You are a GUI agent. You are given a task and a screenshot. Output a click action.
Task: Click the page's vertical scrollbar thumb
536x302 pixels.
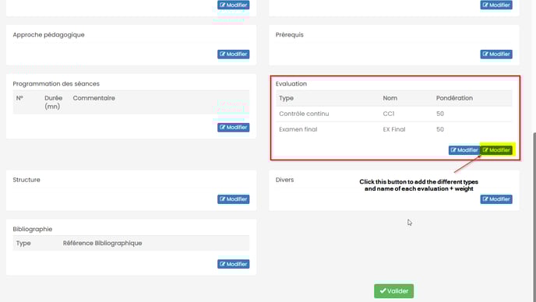[x=534, y=217]
